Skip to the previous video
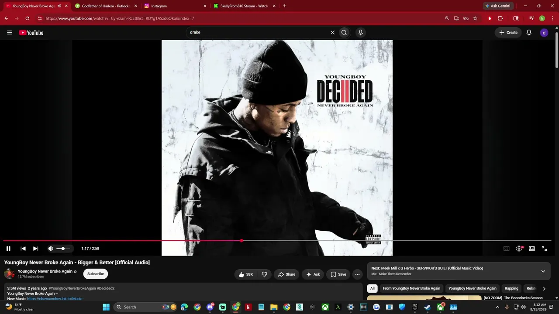Image resolution: width=559 pixels, height=314 pixels. (x=23, y=249)
